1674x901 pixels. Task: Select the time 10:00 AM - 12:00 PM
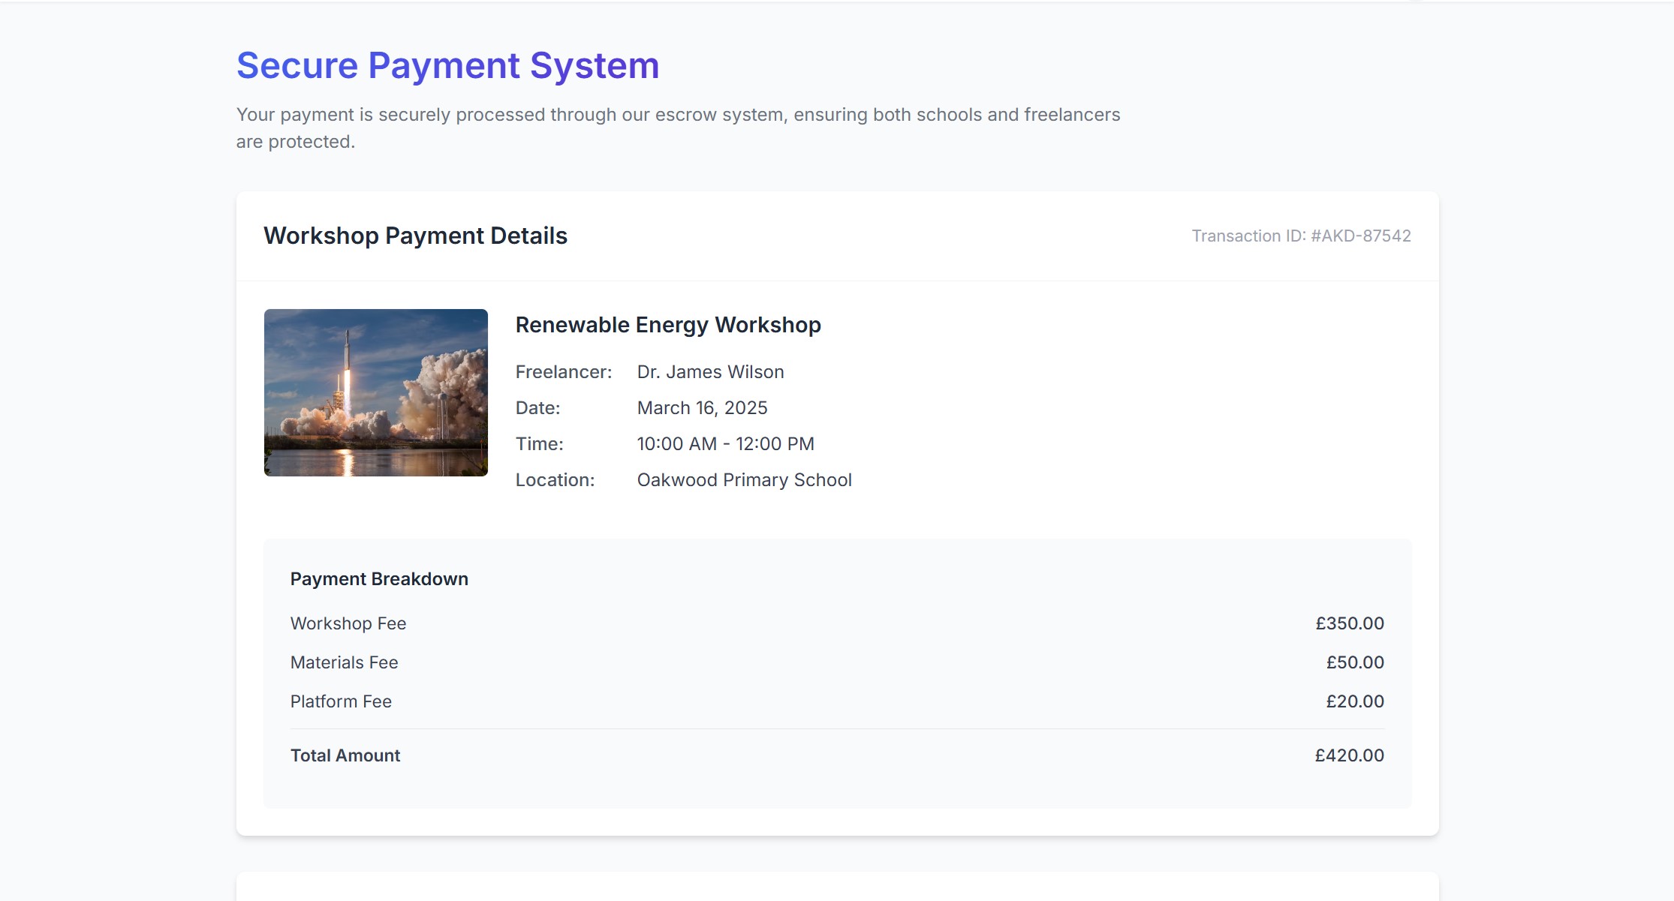(724, 443)
